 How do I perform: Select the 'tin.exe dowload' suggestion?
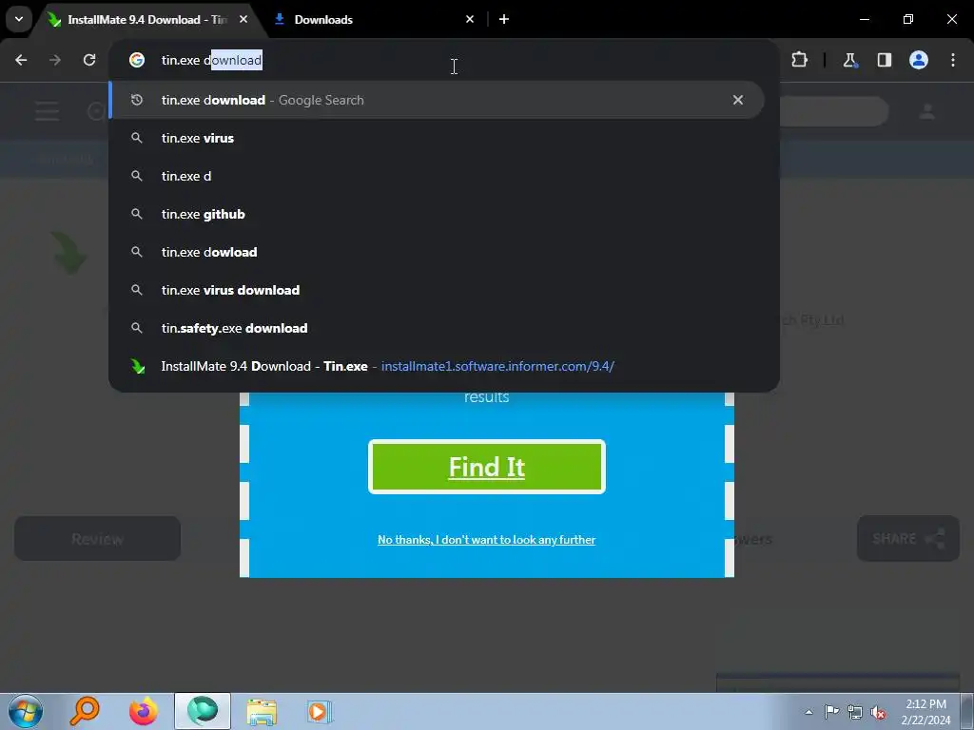(x=436, y=251)
